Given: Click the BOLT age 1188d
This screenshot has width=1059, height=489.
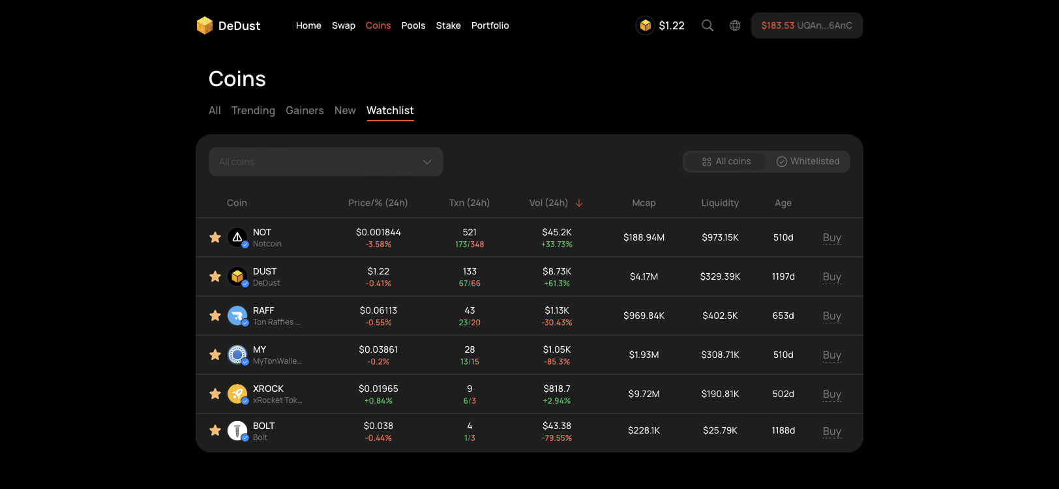Looking at the screenshot, I should (x=783, y=431).
